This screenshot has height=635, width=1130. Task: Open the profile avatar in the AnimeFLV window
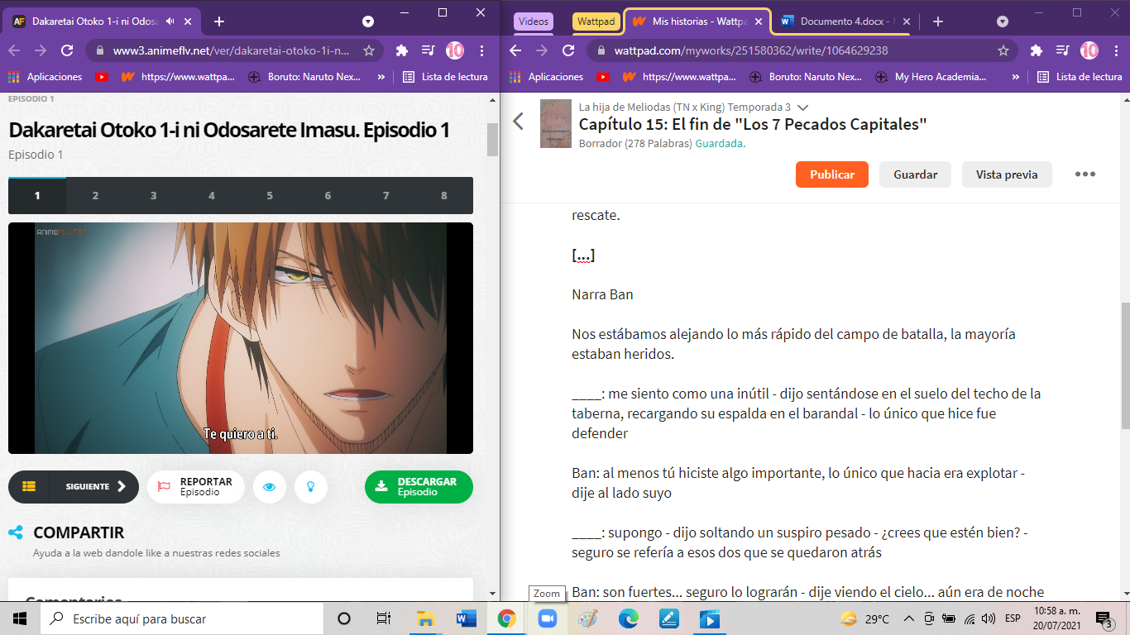(455, 50)
